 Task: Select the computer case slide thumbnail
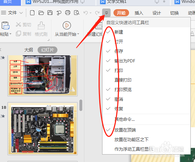click(x=43, y=76)
